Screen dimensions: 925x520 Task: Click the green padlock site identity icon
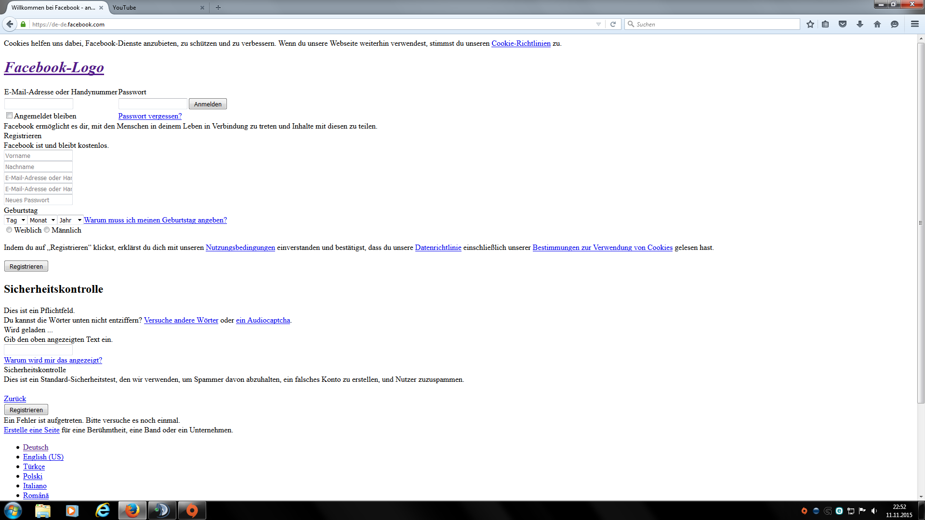pos(23,24)
